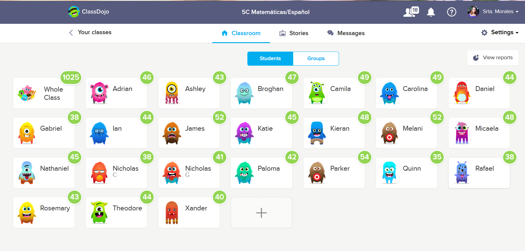
Task: Click Xander's 40 points badge
Action: point(220,197)
